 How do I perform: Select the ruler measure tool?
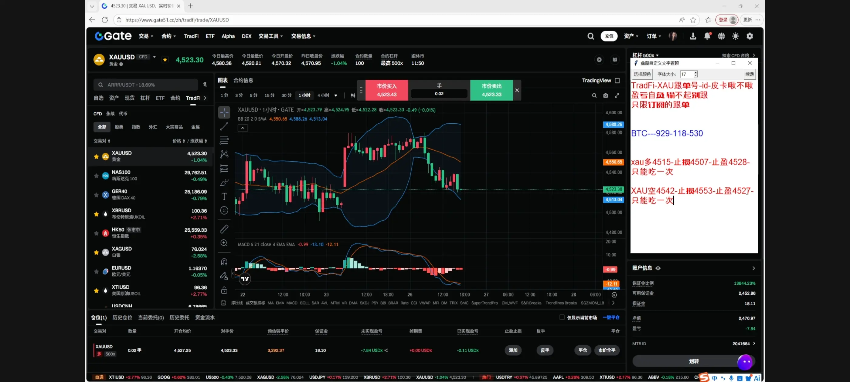224,229
